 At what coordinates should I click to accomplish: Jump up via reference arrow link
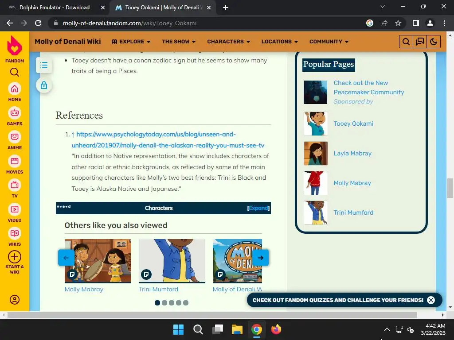tap(73, 135)
